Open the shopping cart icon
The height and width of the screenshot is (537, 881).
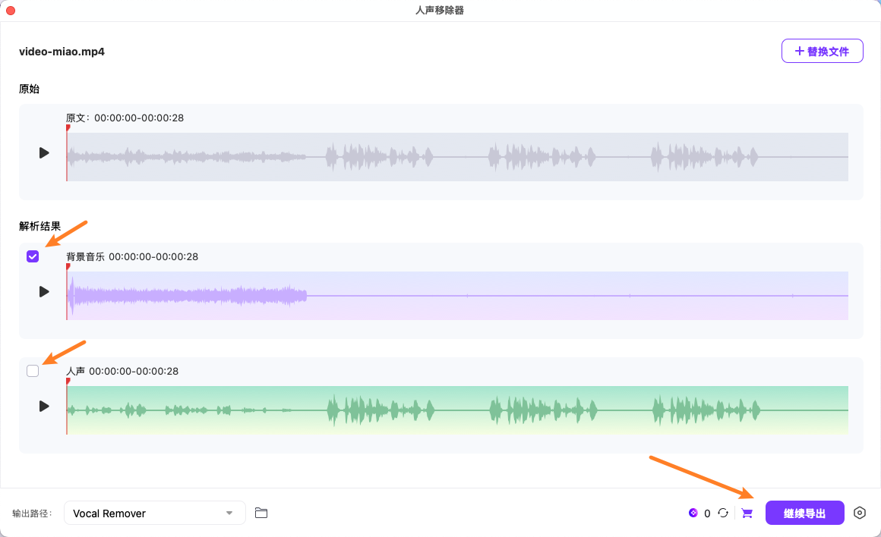[747, 513]
